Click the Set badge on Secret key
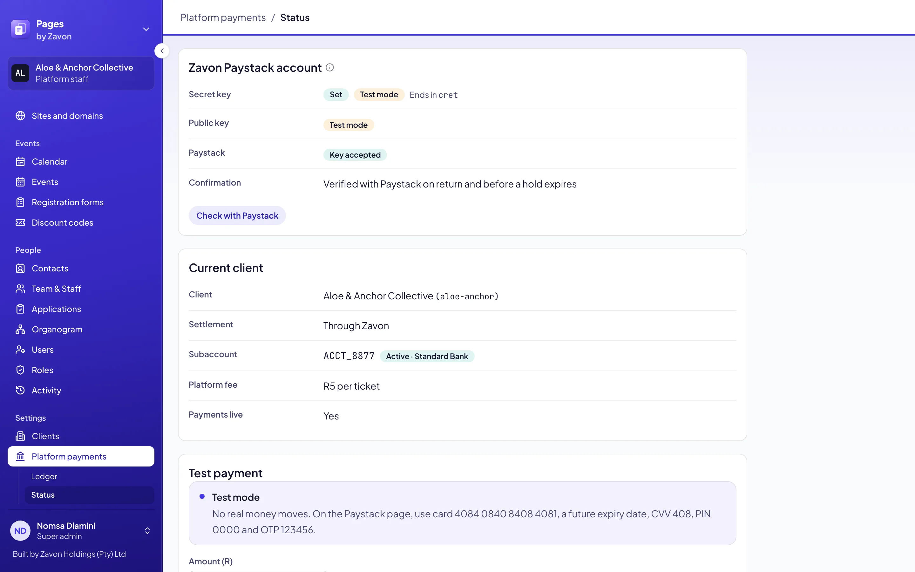 tap(336, 95)
